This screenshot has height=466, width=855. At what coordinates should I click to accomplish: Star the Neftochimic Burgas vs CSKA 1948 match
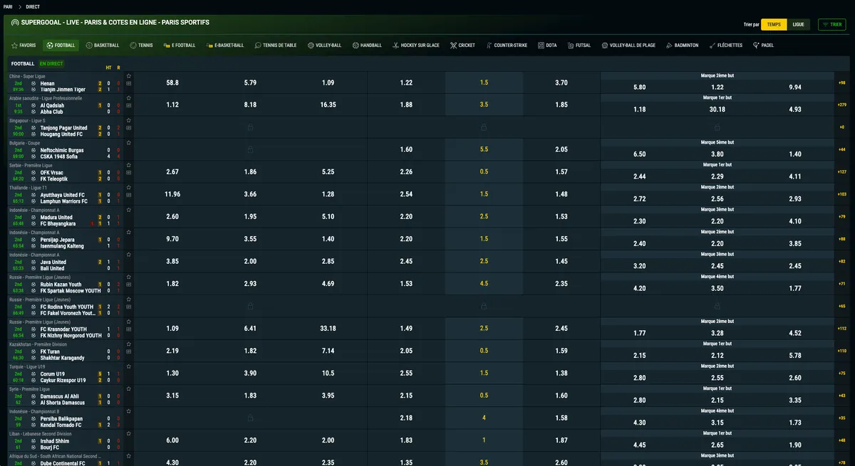click(129, 143)
